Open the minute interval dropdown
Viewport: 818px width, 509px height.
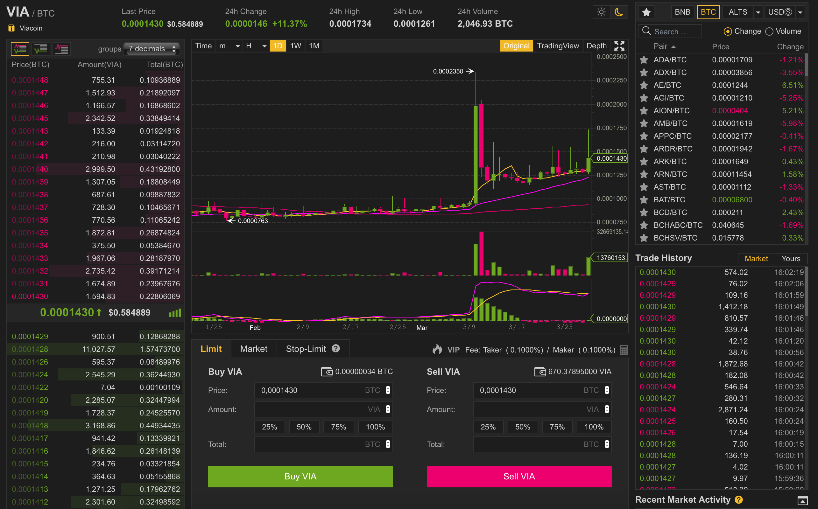pyautogui.click(x=229, y=46)
